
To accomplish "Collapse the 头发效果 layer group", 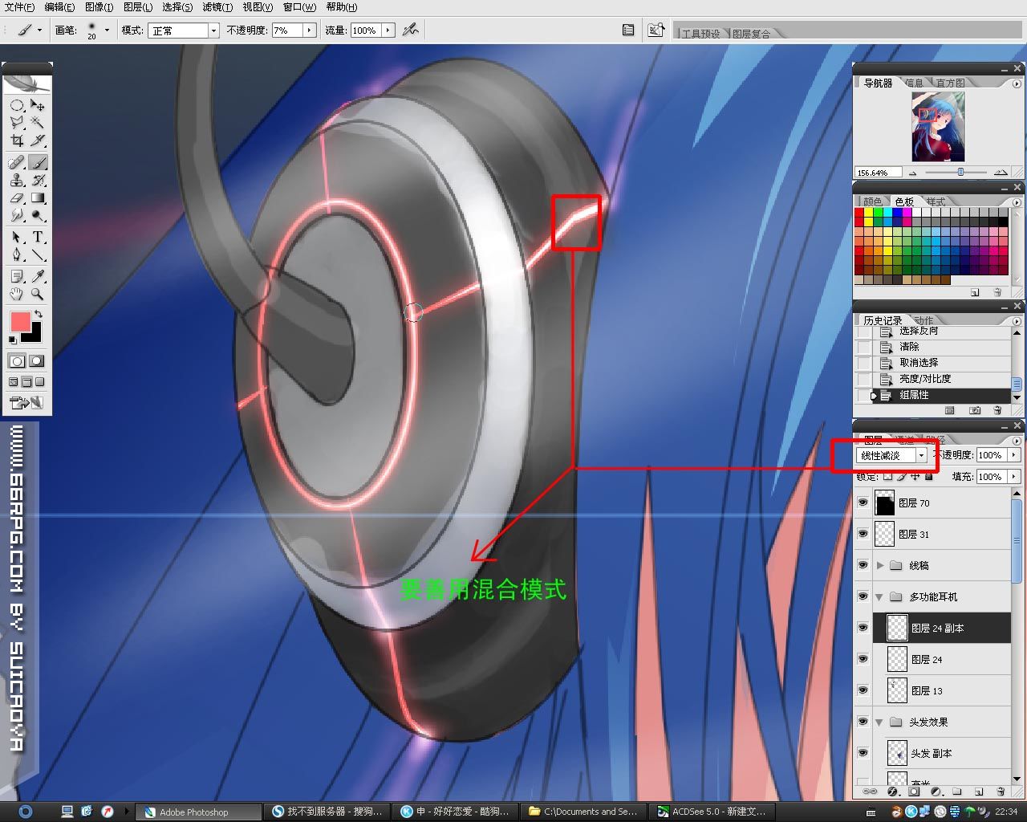I will coord(880,722).
